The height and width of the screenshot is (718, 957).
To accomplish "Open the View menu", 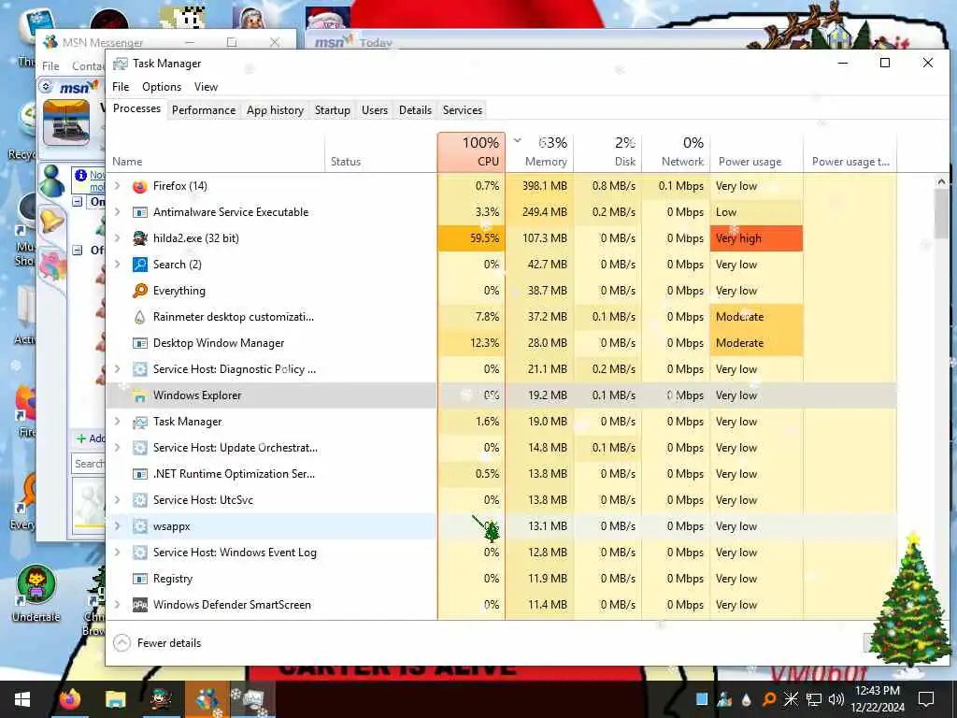I will click(206, 87).
